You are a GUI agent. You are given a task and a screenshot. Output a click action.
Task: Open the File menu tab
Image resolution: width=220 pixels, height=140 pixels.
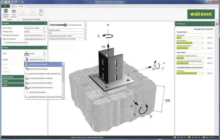pyautogui.click(x=6, y=6)
